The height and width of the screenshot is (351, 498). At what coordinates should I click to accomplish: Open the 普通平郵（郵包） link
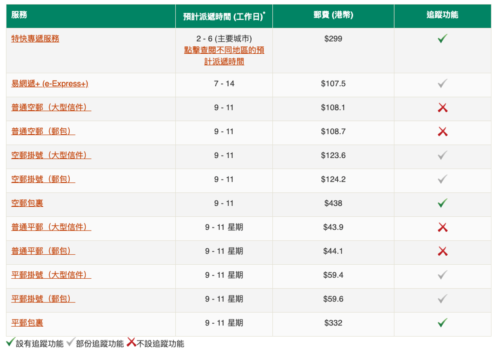pyautogui.click(x=43, y=251)
